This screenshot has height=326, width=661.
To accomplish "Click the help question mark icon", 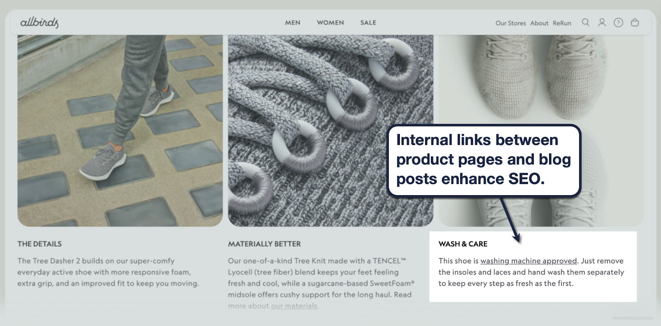I will (618, 23).
